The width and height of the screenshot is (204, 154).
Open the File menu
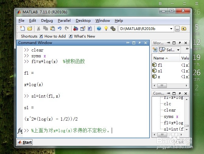click(x=21, y=21)
